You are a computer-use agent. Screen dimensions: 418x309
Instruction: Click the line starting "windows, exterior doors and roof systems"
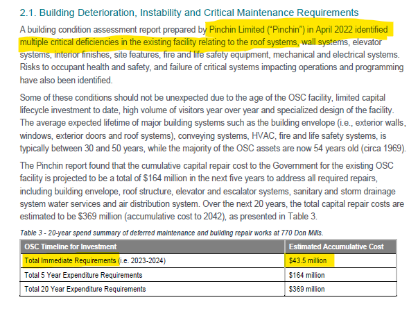tap(203, 136)
